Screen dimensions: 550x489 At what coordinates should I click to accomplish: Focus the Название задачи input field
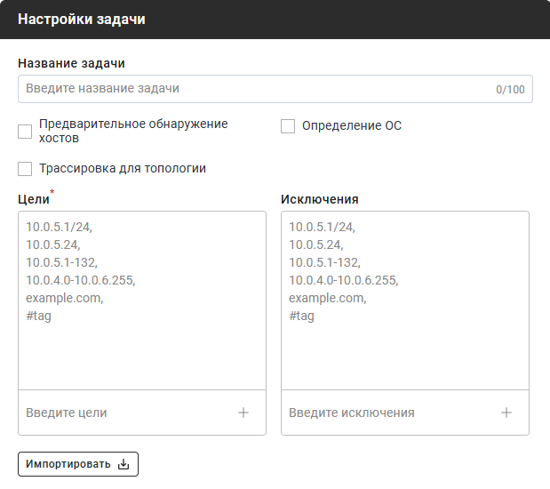(x=275, y=89)
